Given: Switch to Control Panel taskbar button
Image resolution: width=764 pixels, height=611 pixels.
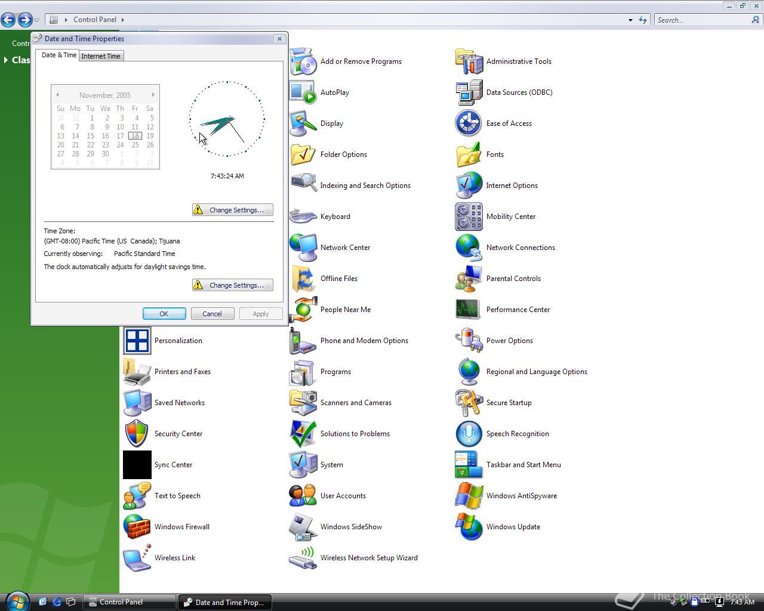Looking at the screenshot, I should [x=130, y=602].
